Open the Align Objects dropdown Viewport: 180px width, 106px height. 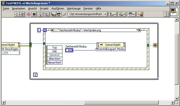click(x=113, y=14)
